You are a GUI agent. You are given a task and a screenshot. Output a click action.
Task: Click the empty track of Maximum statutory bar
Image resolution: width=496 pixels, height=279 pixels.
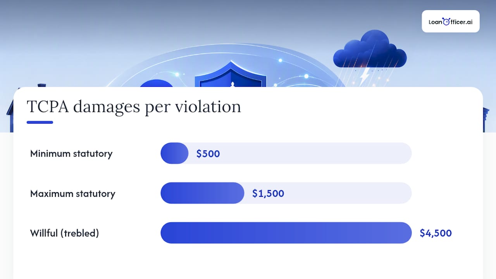click(x=328, y=193)
